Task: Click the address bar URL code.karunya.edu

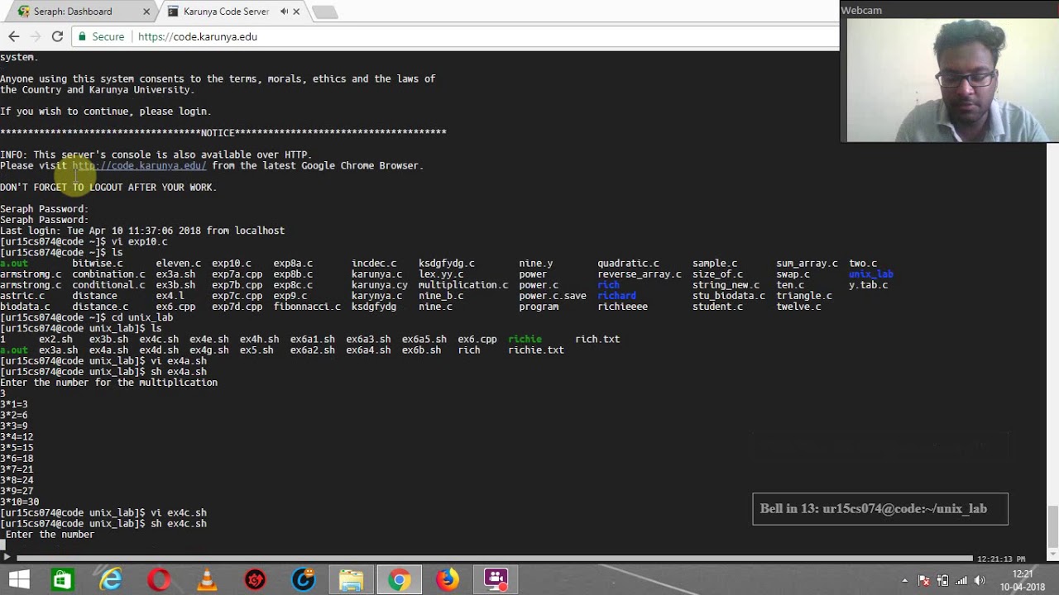Action: coord(198,36)
